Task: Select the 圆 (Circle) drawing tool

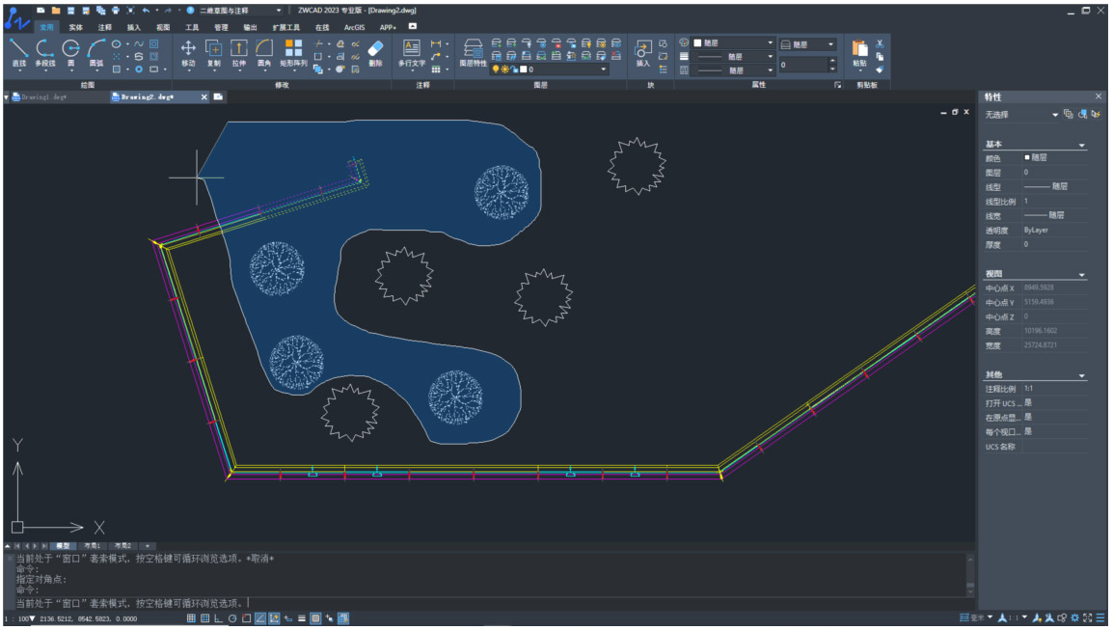Action: pyautogui.click(x=70, y=50)
